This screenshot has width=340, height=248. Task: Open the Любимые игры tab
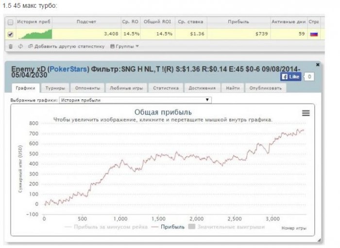point(126,88)
